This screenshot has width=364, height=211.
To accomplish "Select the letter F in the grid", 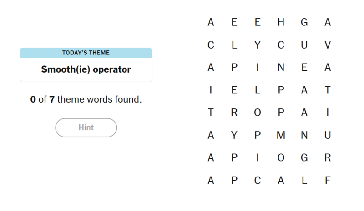I will coord(328,181).
